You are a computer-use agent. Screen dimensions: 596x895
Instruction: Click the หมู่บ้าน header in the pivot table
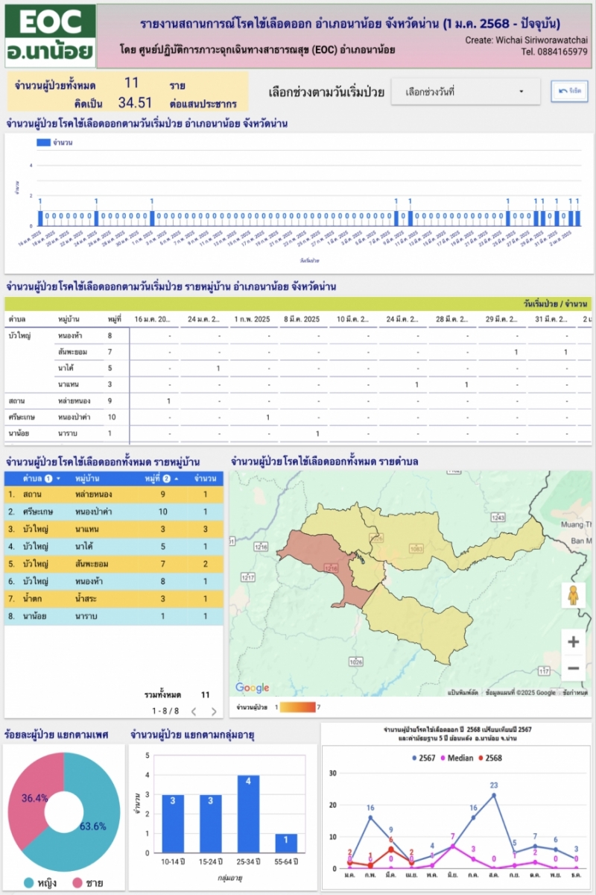69,319
